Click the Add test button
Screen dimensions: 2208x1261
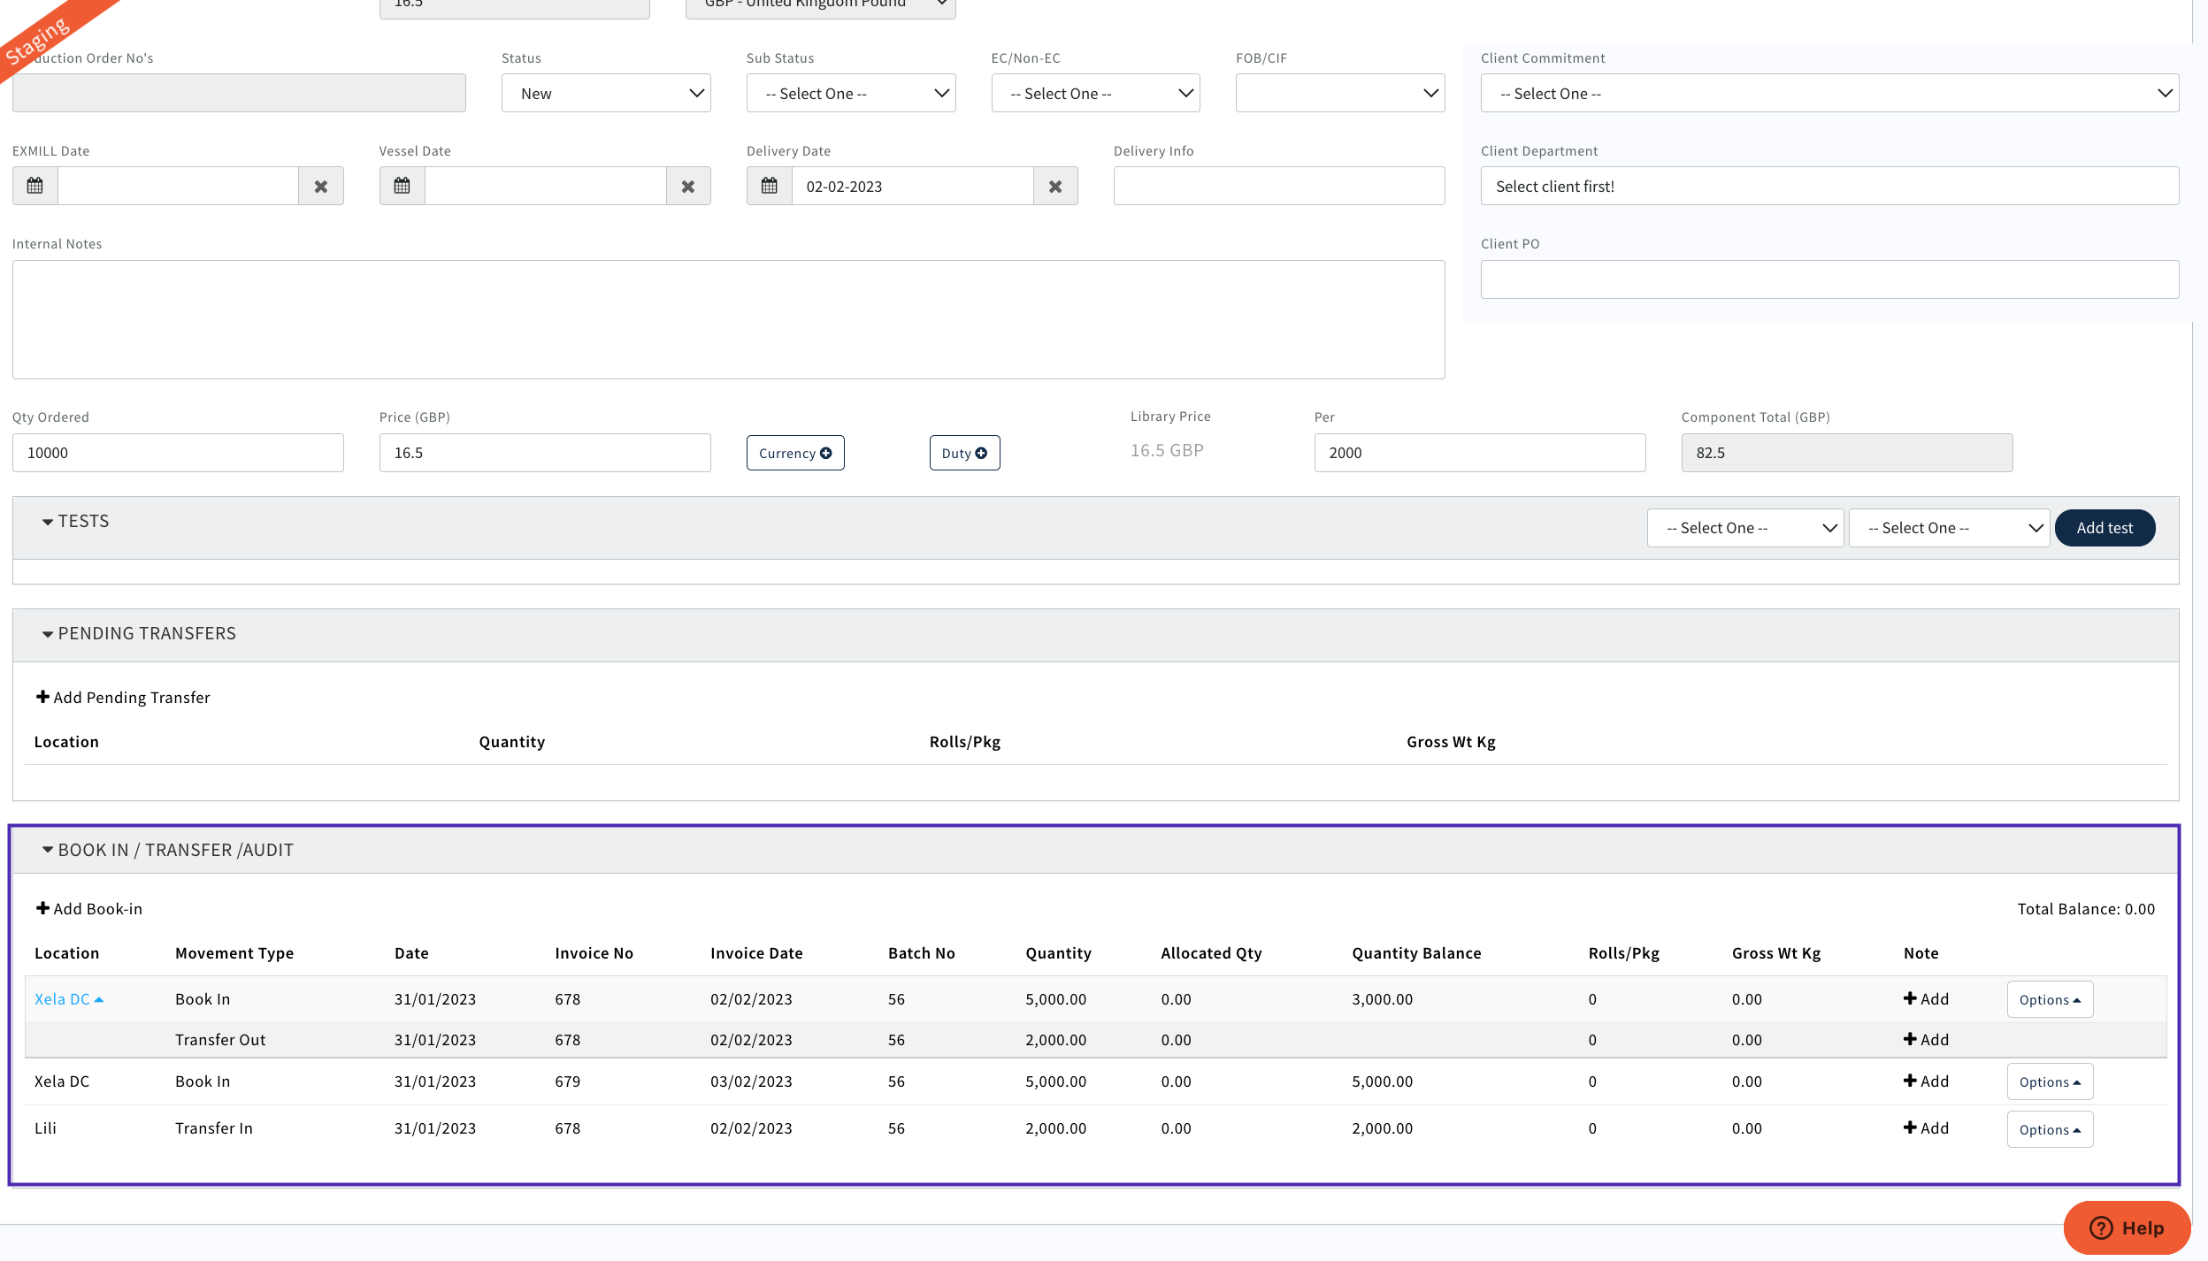coord(2104,528)
